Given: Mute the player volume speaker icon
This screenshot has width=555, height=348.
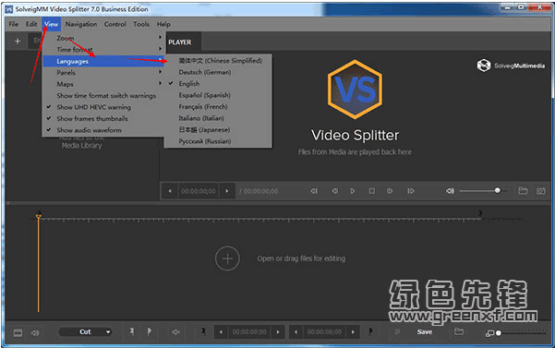Looking at the screenshot, I should [x=450, y=191].
